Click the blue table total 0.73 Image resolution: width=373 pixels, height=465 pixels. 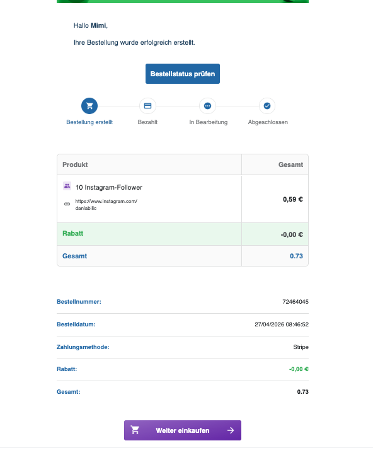[x=296, y=256]
